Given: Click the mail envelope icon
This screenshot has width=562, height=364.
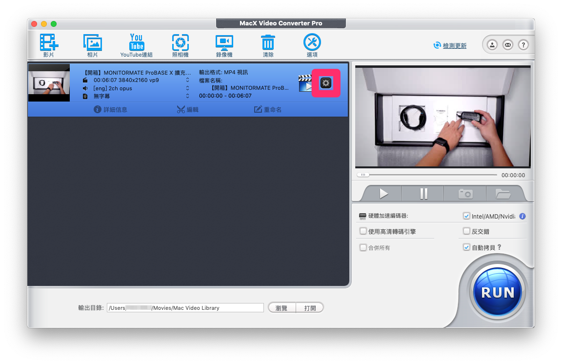Looking at the screenshot, I should (507, 45).
